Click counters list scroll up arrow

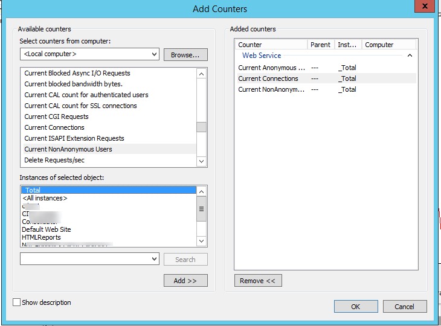tap(201, 74)
